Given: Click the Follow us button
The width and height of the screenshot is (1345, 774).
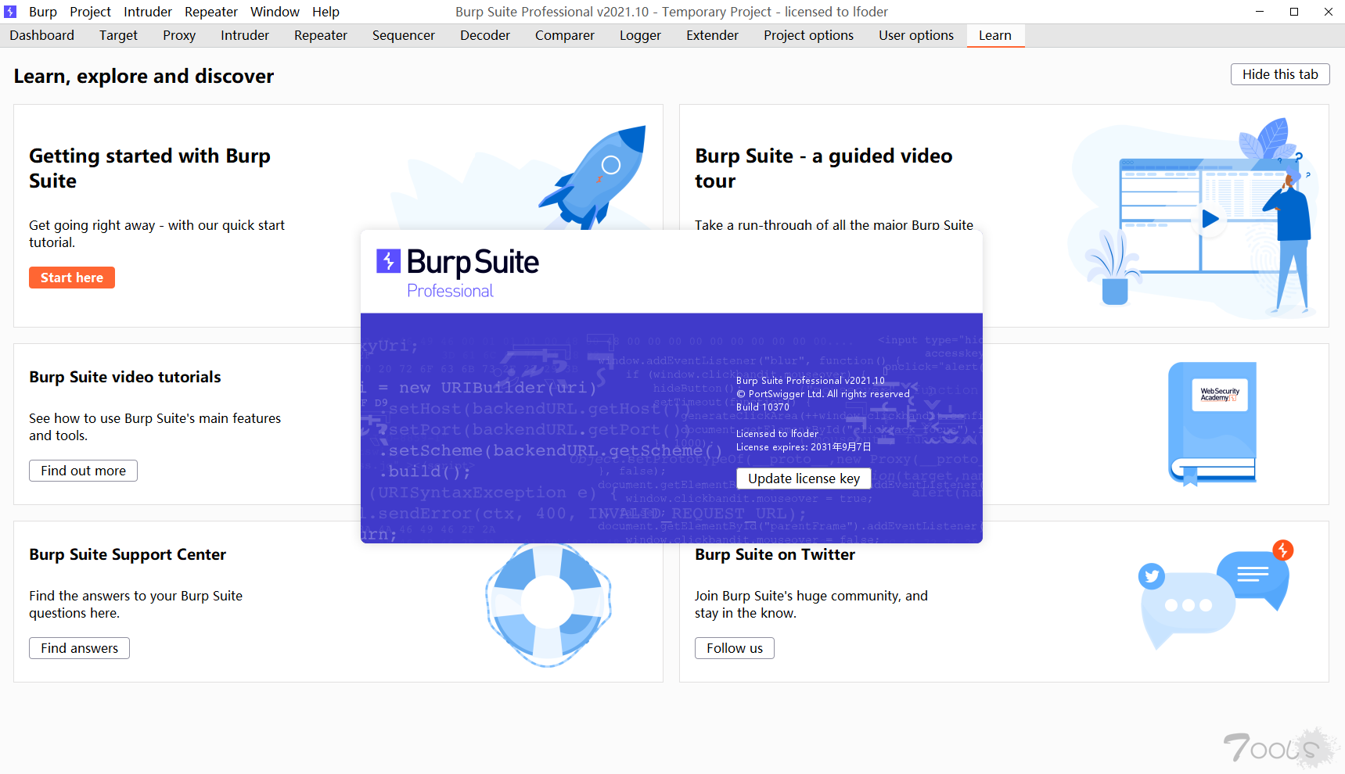Looking at the screenshot, I should point(734,648).
